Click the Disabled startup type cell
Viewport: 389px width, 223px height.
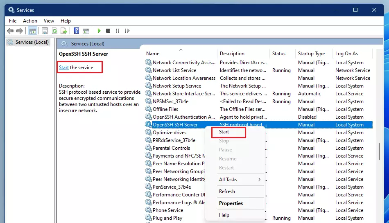tap(307, 117)
